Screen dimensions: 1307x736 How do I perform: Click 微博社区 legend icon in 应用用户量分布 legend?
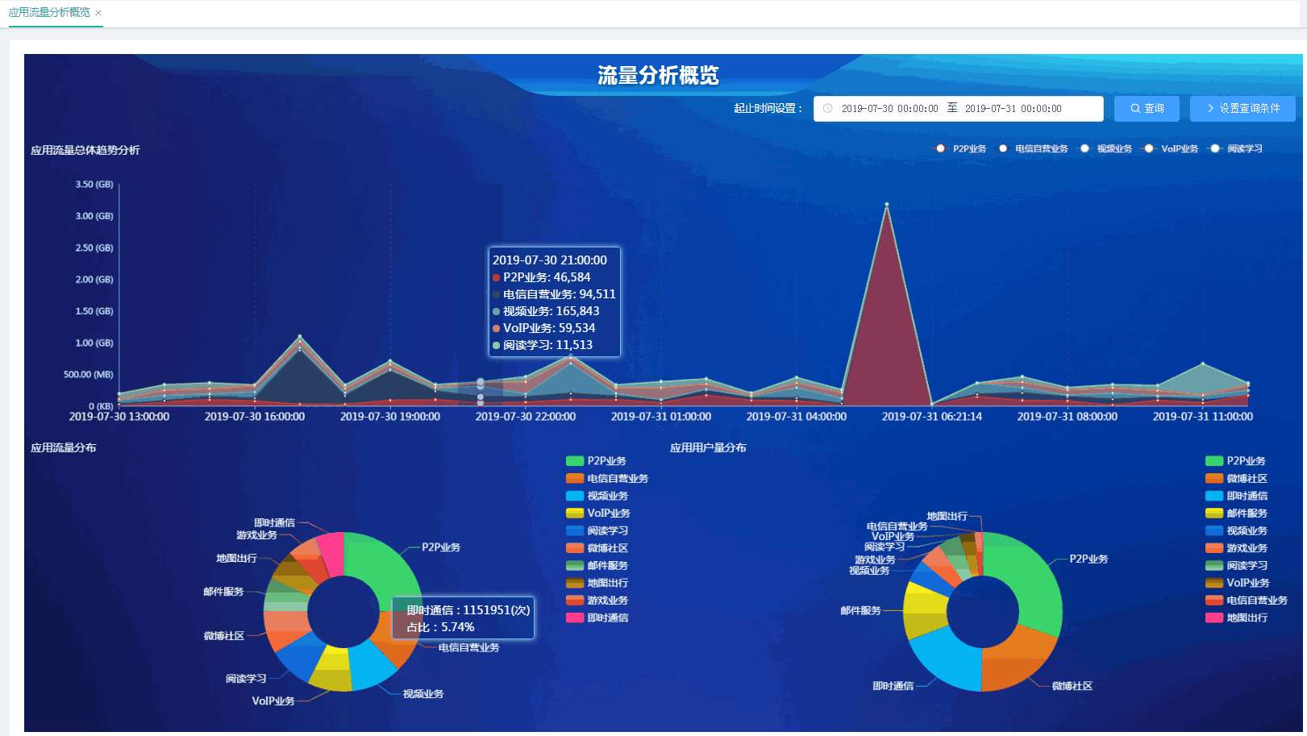click(1213, 479)
